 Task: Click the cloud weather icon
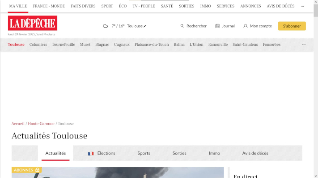pyautogui.click(x=106, y=26)
